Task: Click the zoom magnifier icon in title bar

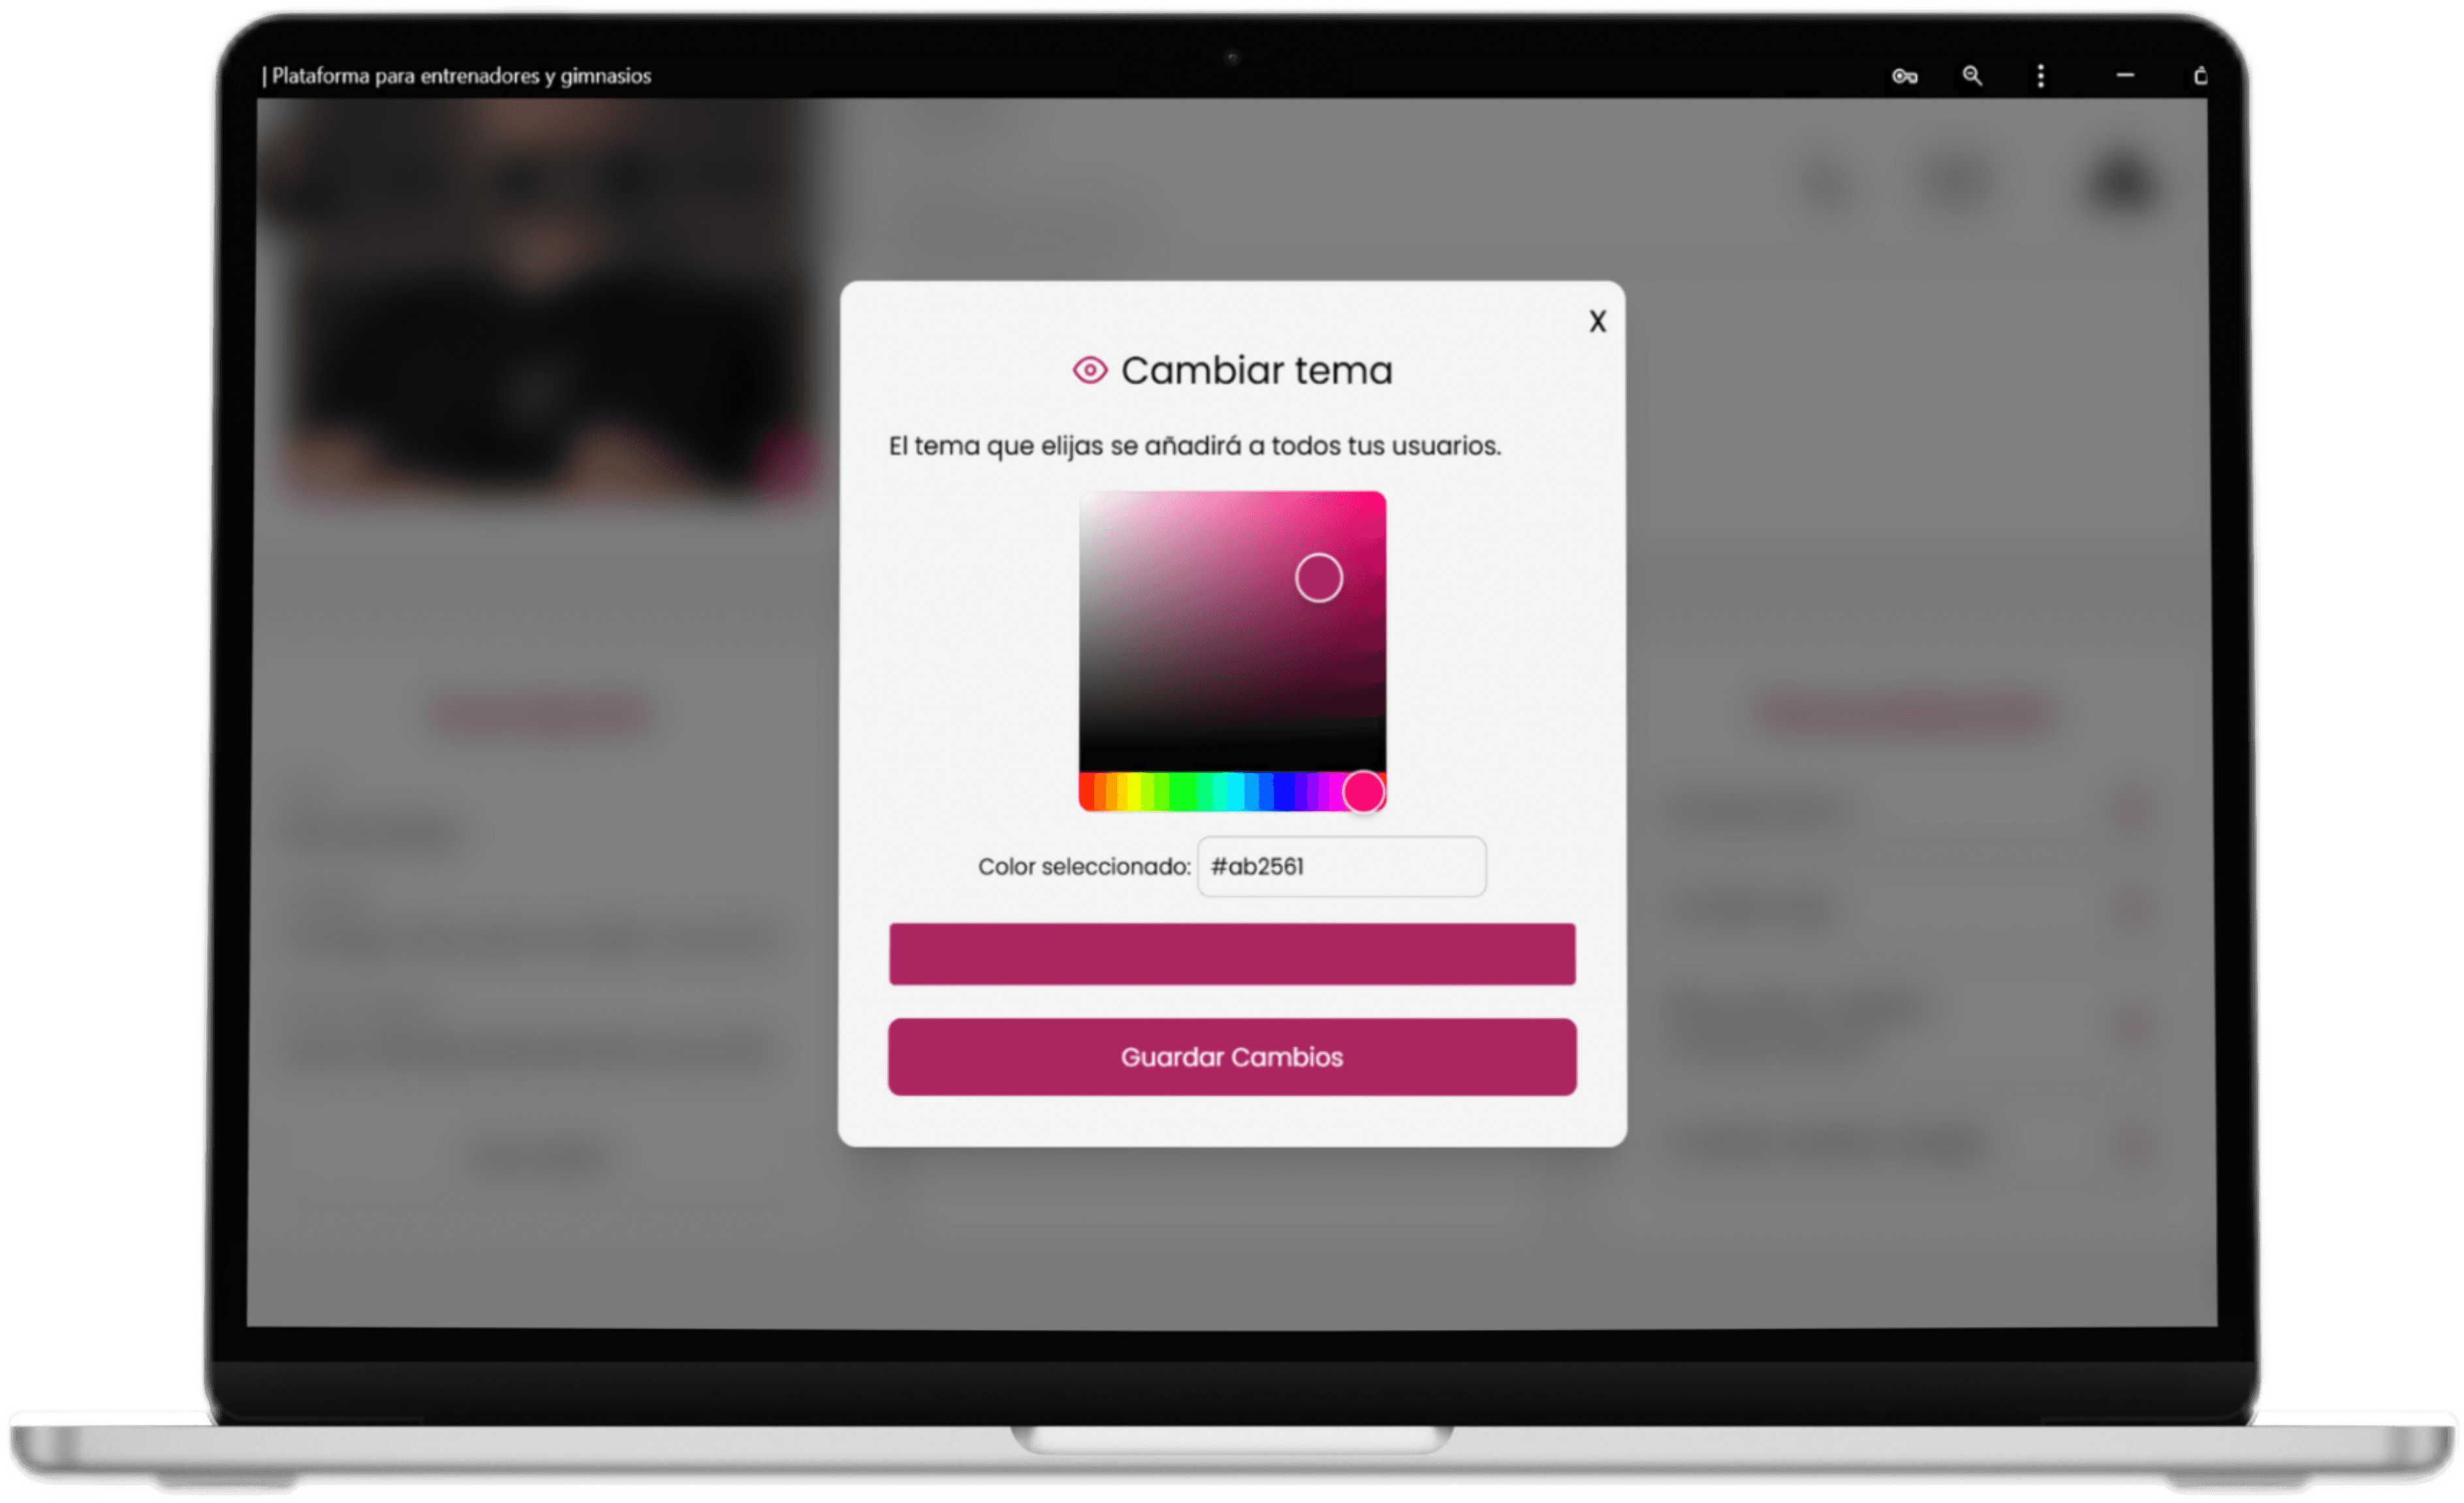Action: click(1972, 76)
